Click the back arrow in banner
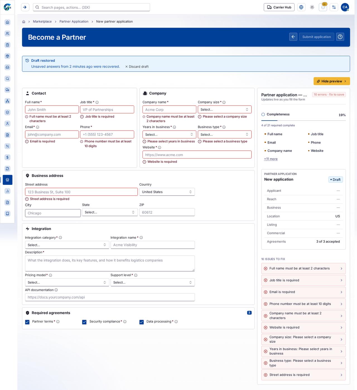Image resolution: width=357 pixels, height=390 pixels. [x=293, y=37]
